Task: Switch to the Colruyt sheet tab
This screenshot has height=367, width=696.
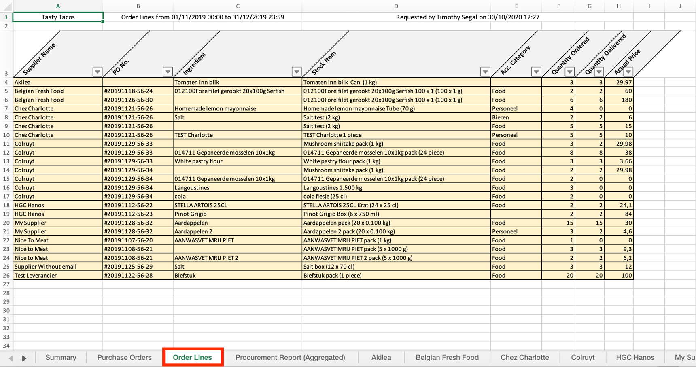Action: pos(583,358)
